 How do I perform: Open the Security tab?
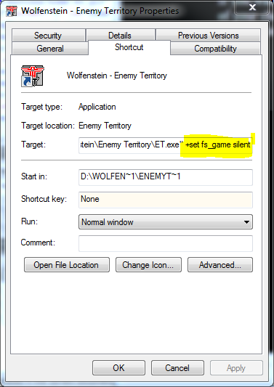(x=48, y=36)
